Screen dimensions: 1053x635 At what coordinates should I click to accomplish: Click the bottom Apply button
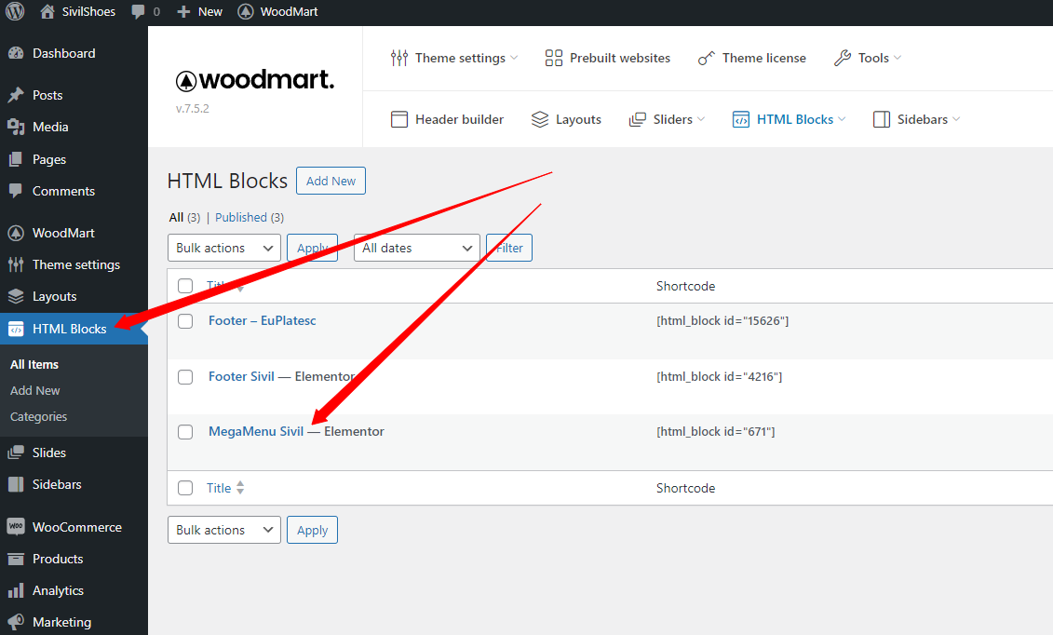(312, 530)
